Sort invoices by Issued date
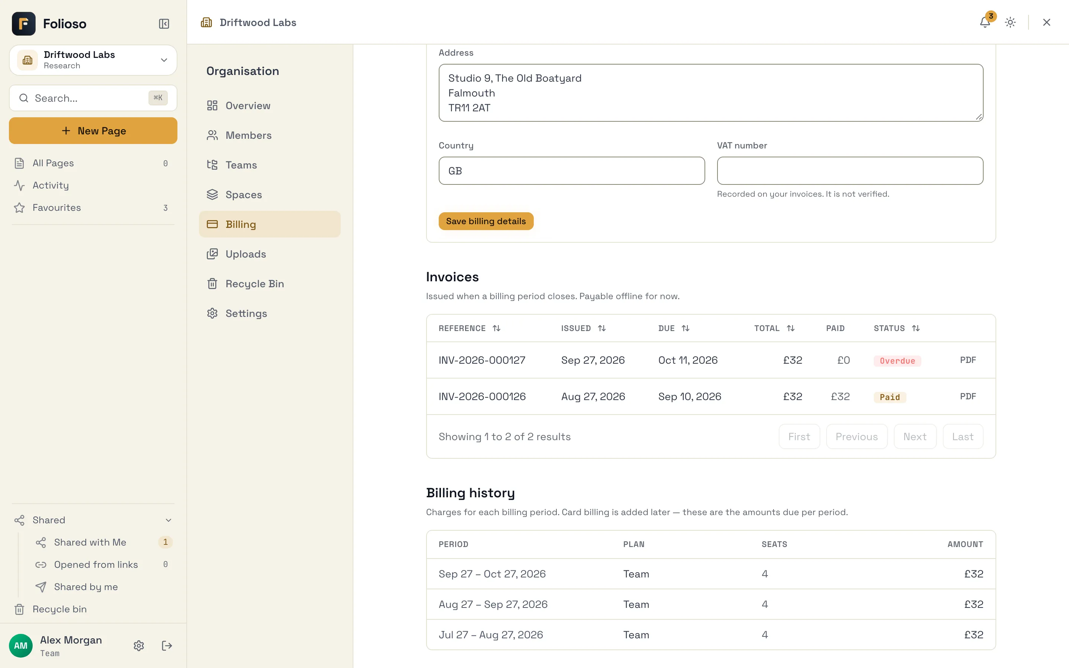 pyautogui.click(x=583, y=328)
